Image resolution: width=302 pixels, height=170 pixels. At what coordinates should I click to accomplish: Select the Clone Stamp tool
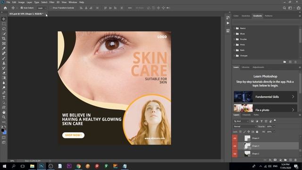tap(4, 63)
